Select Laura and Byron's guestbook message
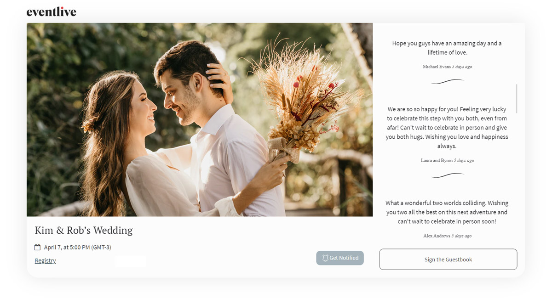This screenshot has width=552, height=299. click(x=447, y=128)
